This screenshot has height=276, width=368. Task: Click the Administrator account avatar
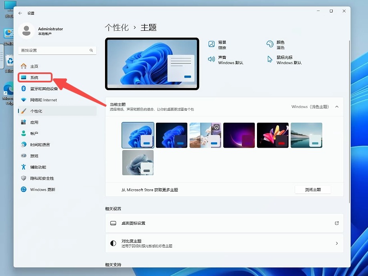coord(27,31)
